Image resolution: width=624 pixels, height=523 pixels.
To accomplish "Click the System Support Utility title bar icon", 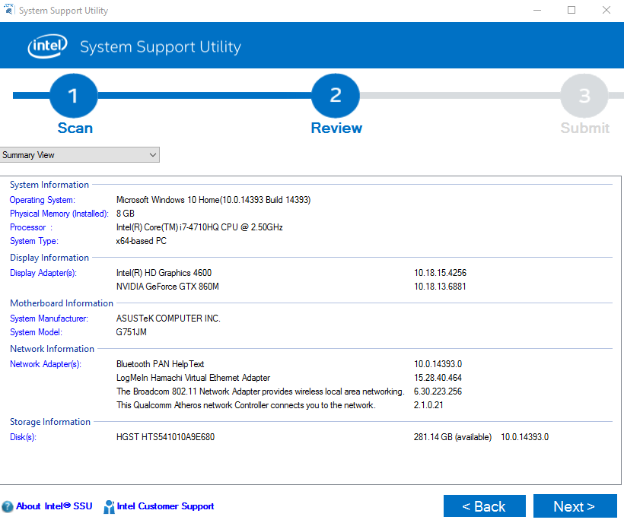I will (9, 10).
